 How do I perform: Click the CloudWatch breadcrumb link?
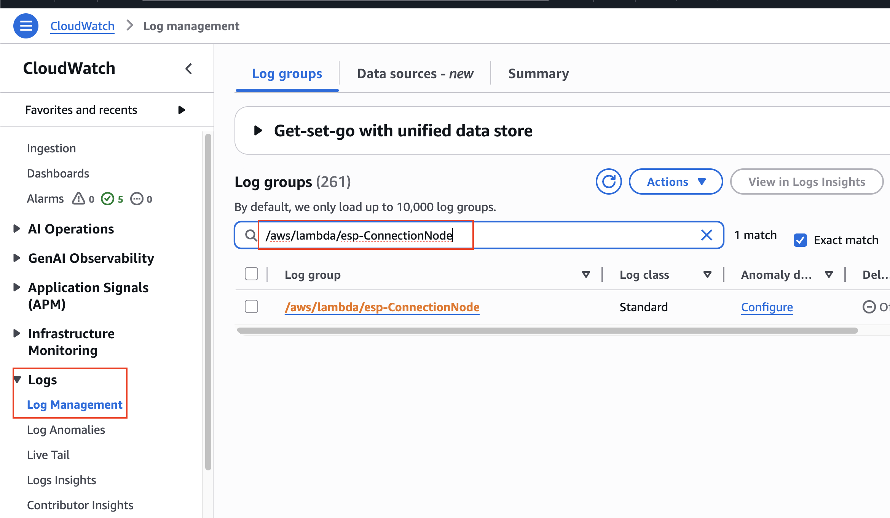[82, 26]
